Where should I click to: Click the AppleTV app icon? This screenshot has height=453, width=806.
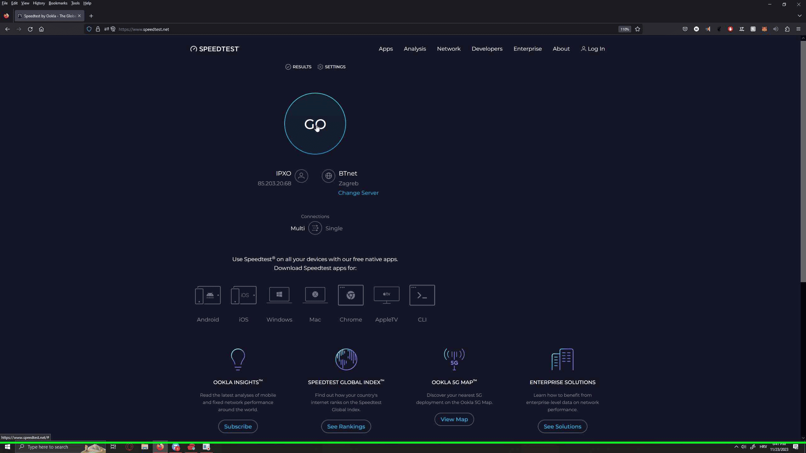pyautogui.click(x=386, y=295)
